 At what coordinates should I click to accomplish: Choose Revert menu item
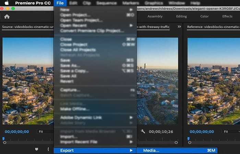coord(95,81)
